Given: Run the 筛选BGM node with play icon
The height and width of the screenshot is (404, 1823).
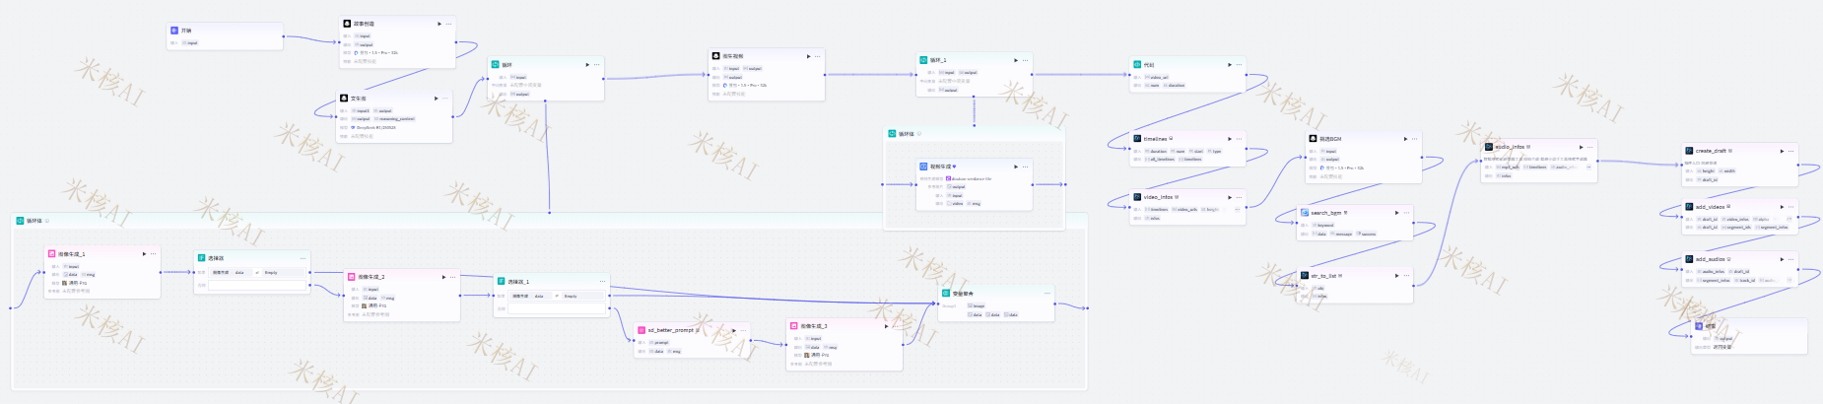Looking at the screenshot, I should point(1405,139).
